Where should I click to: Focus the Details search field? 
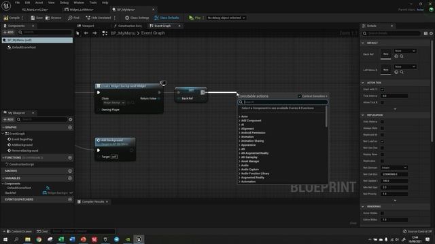(391, 33)
